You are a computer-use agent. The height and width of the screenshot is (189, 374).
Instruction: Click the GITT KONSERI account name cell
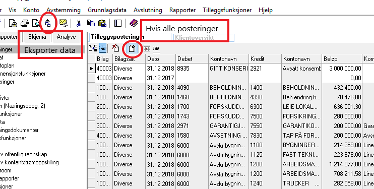click(229, 69)
